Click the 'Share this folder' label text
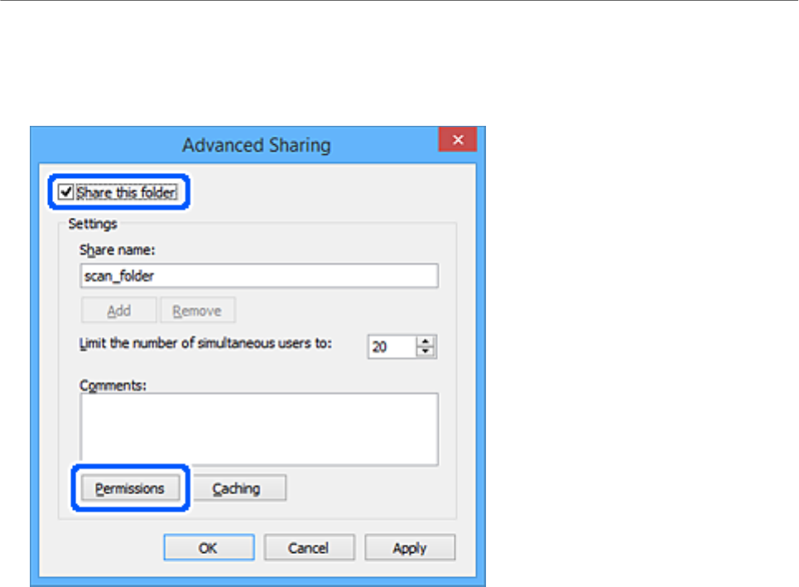 tap(126, 193)
